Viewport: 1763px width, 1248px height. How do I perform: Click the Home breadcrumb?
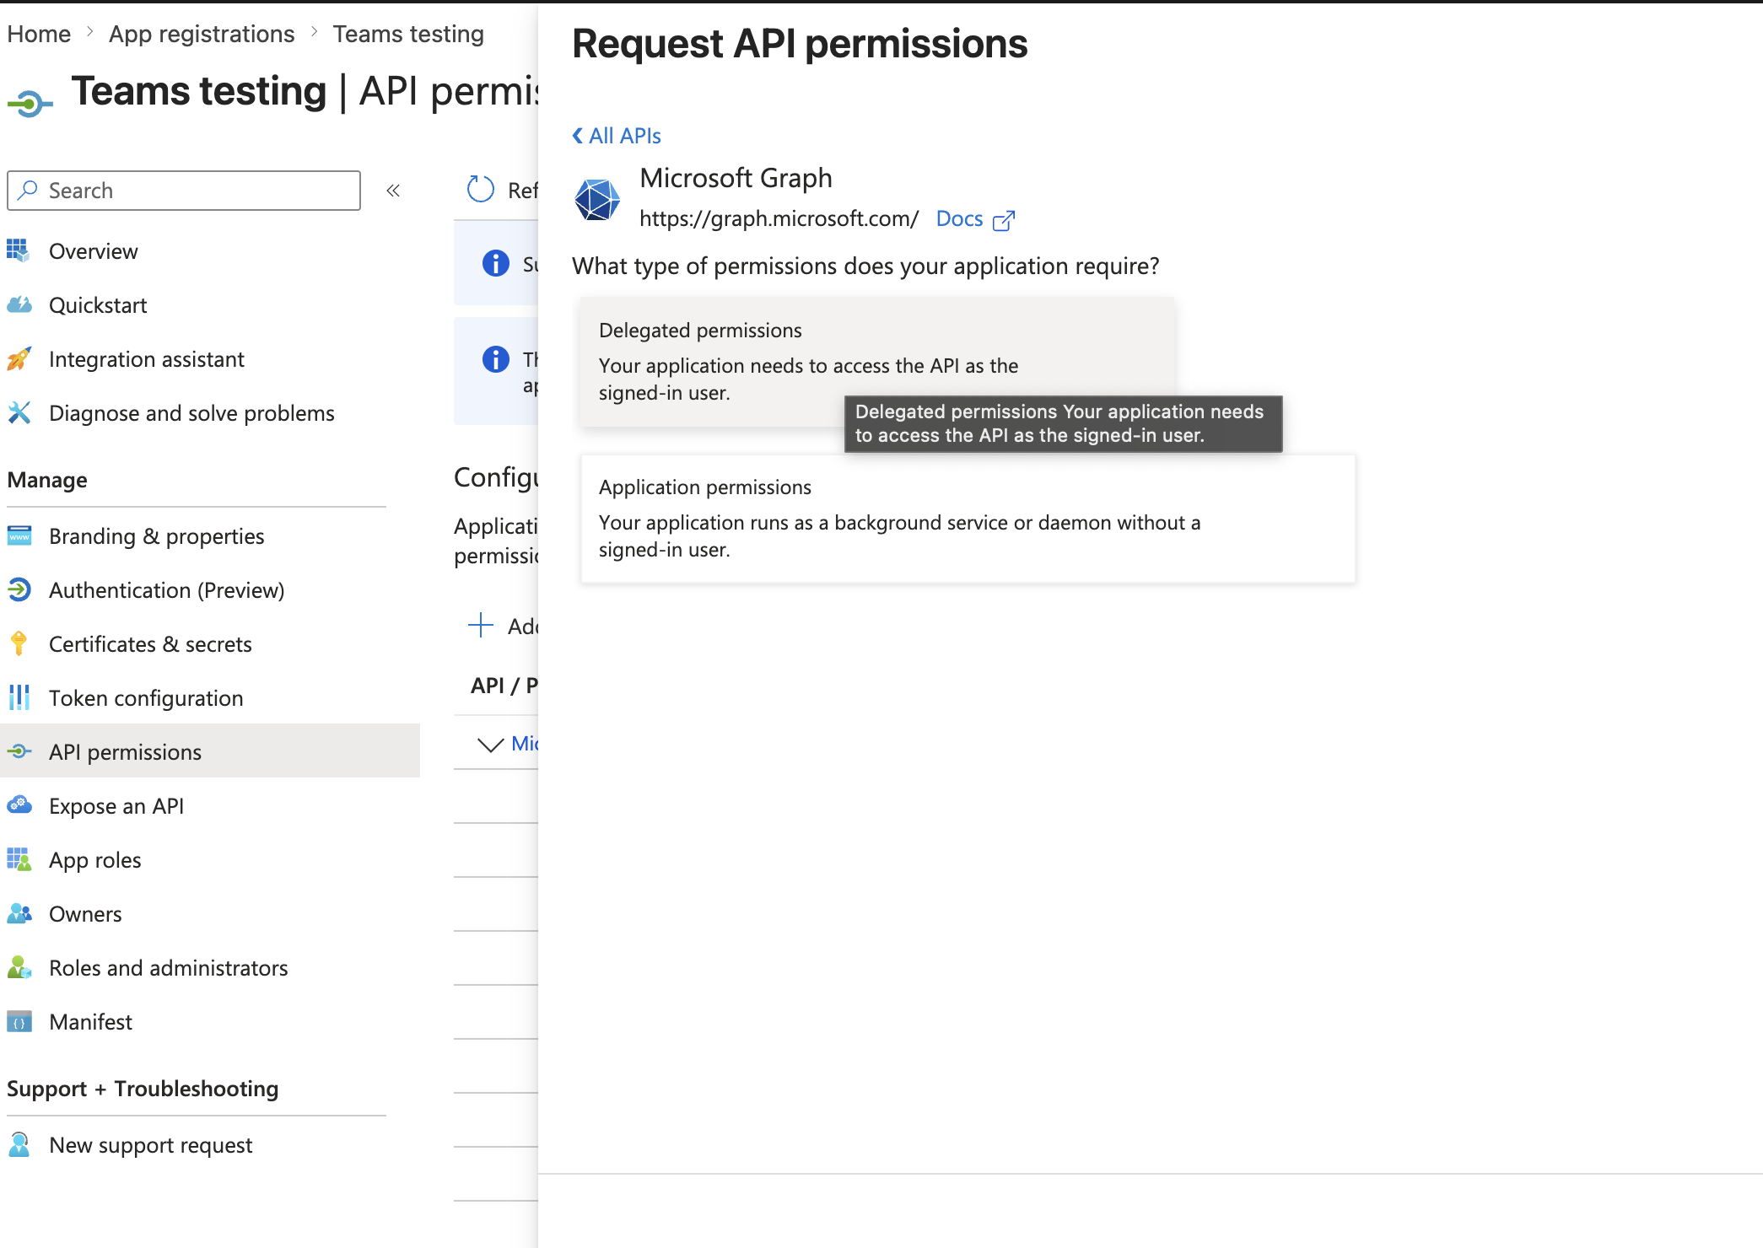pyautogui.click(x=39, y=34)
